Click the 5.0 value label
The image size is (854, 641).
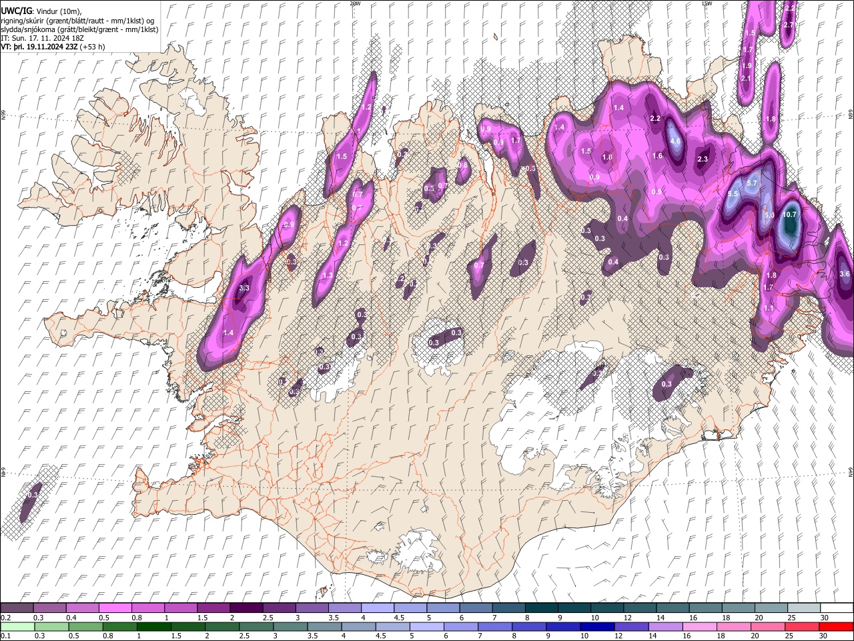click(x=769, y=215)
